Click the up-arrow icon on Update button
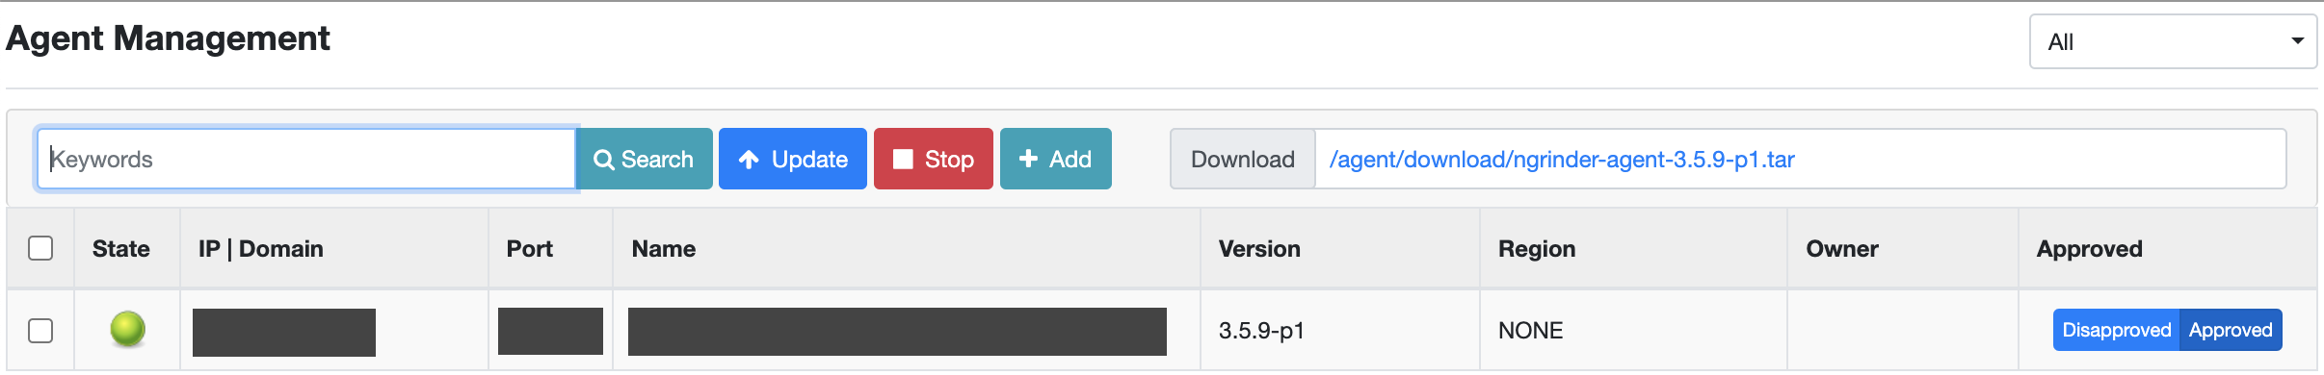 [749, 160]
